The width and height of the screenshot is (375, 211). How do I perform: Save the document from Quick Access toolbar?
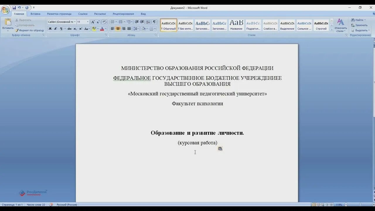tap(14, 8)
